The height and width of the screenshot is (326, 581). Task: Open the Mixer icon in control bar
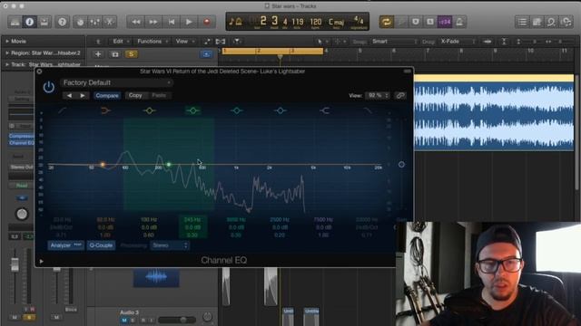94,22
